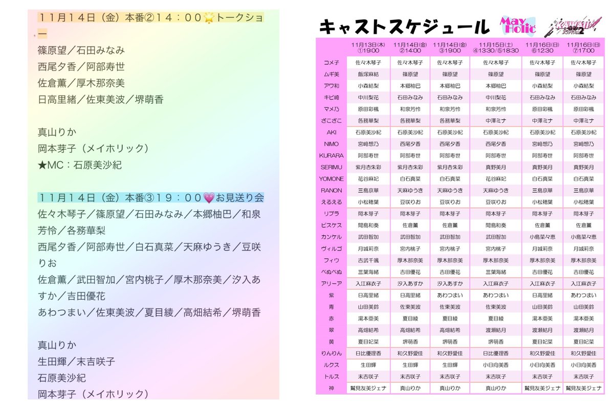Click the マメ乃 row label
This screenshot has width=614, height=409.
click(332, 109)
